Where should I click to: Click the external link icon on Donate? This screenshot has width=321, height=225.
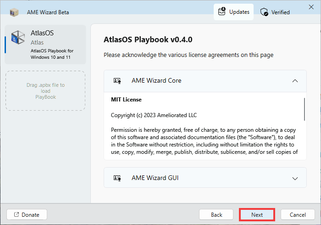[x=17, y=214]
